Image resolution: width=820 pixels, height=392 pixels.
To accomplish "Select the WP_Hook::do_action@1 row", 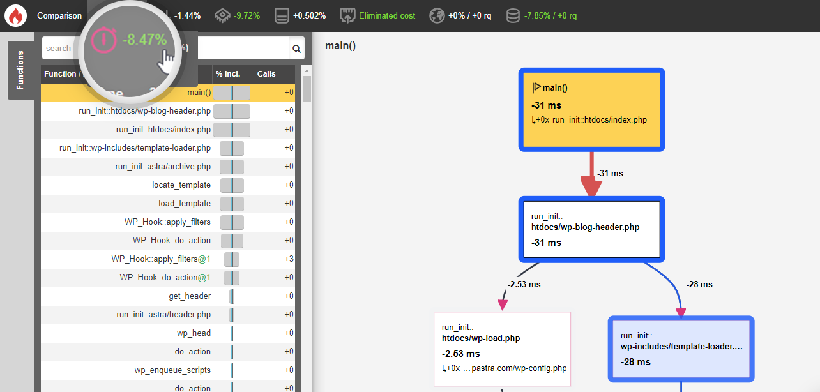I will [169, 278].
